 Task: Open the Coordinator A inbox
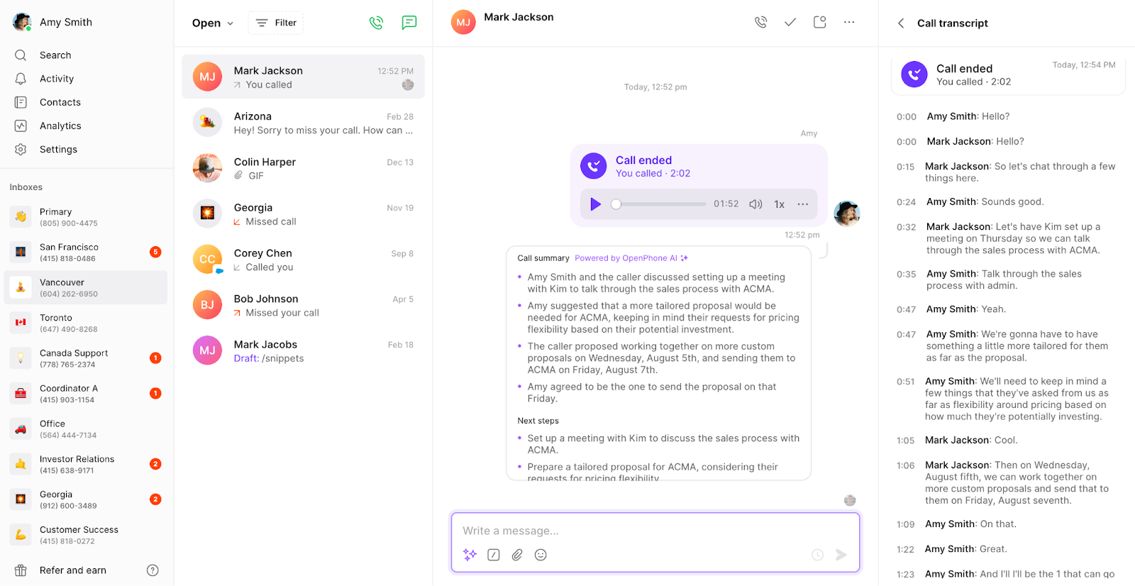pyautogui.click(x=85, y=394)
